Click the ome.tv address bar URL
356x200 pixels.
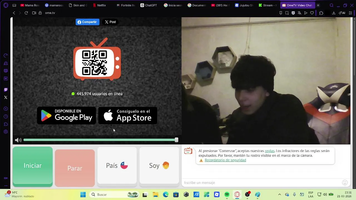(50, 13)
